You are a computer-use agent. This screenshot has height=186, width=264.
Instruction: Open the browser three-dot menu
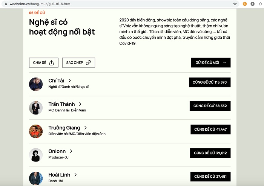(x=260, y=4)
